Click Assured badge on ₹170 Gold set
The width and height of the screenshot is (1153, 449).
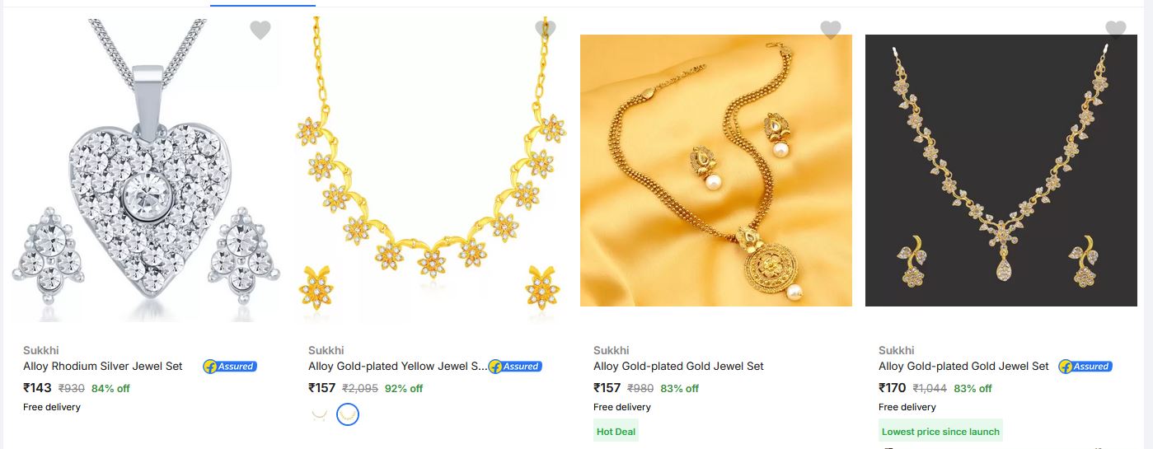[1085, 367]
